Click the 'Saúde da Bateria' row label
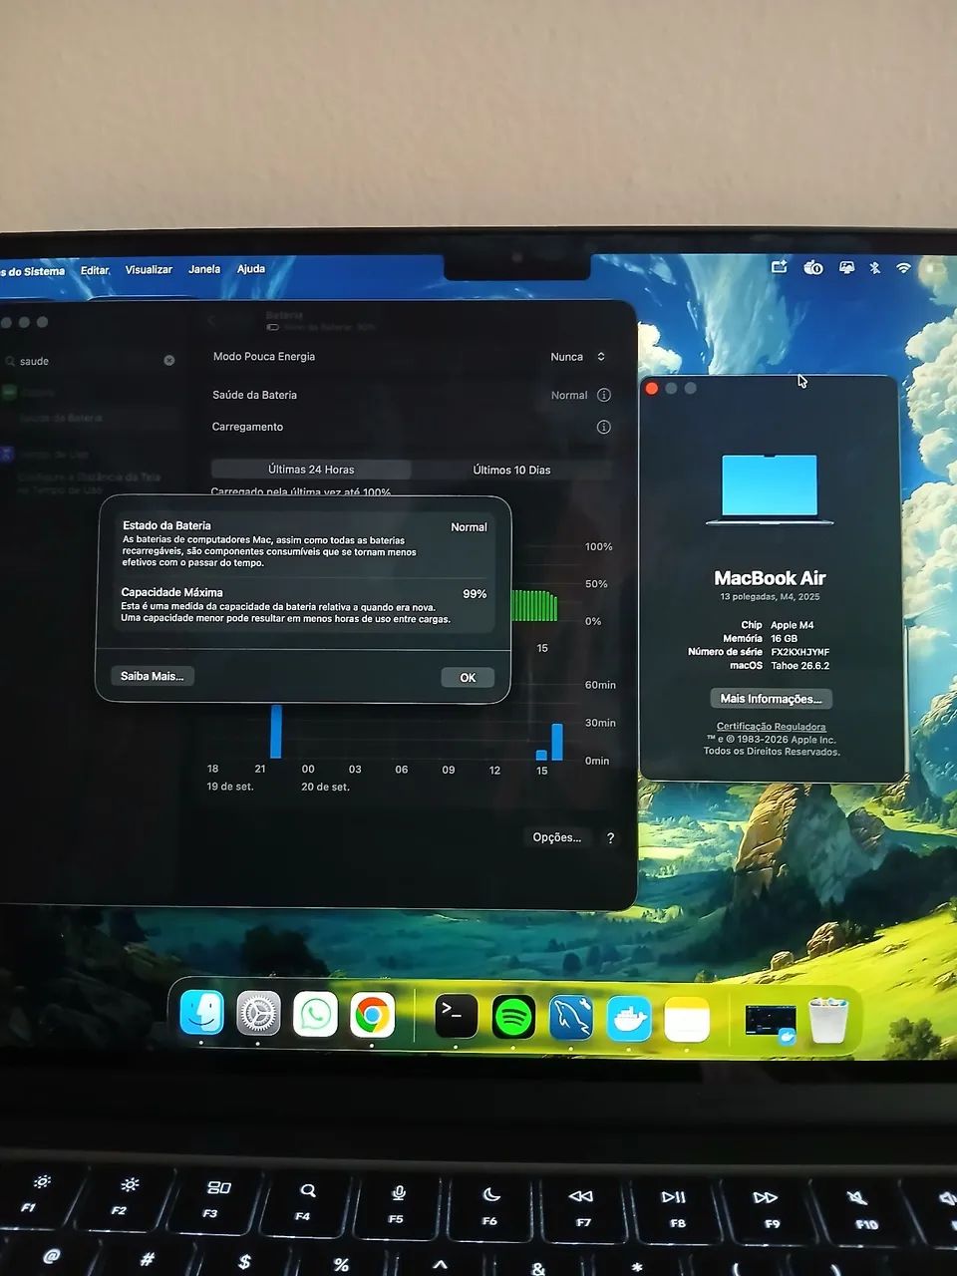This screenshot has height=1276, width=957. 254,395
